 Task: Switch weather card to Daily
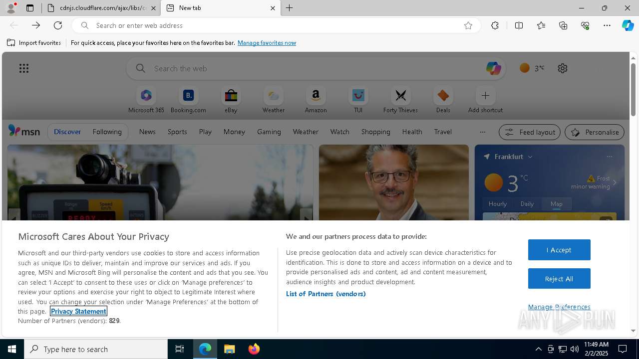[x=527, y=204]
